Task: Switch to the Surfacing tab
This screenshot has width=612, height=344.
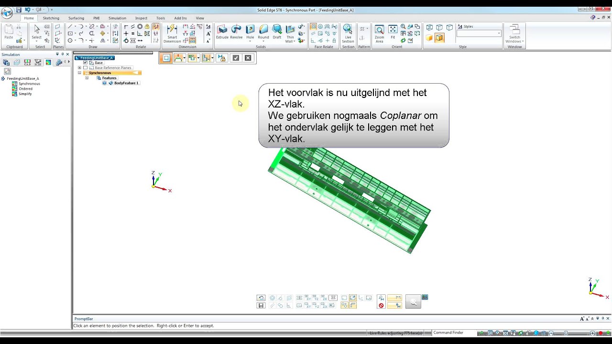Action: click(x=76, y=18)
